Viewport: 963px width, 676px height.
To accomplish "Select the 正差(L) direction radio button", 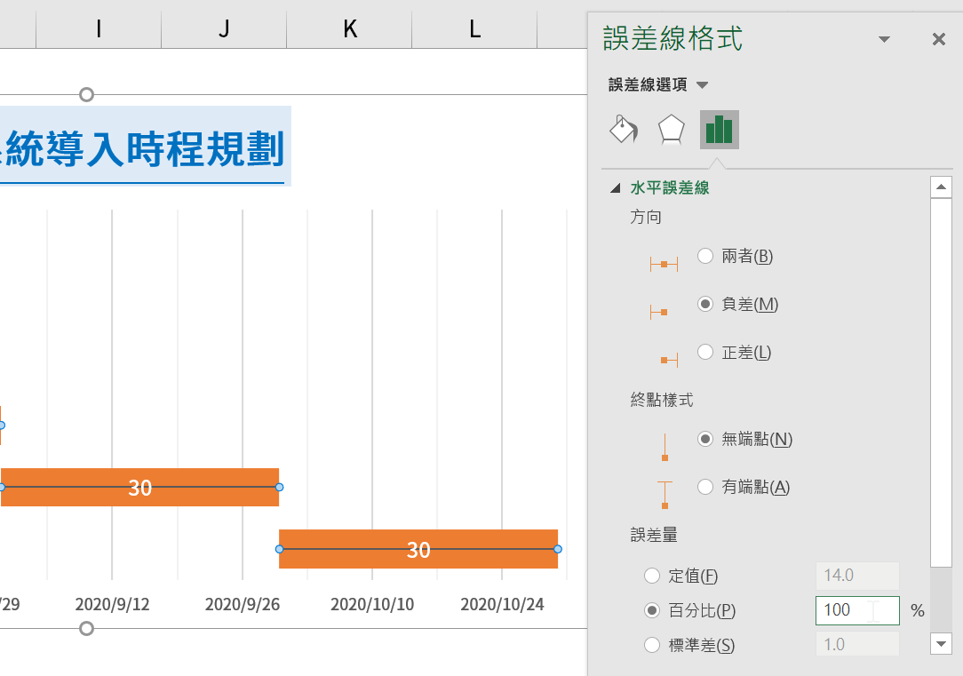I will tap(705, 352).
